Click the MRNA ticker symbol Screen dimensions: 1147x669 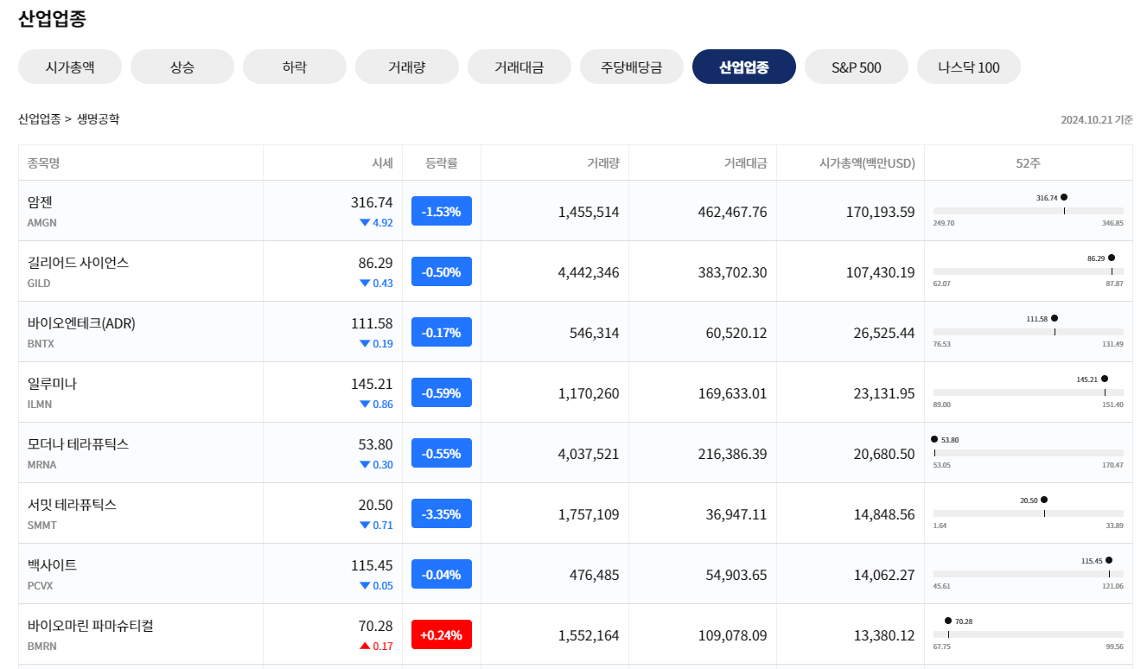[41, 465]
